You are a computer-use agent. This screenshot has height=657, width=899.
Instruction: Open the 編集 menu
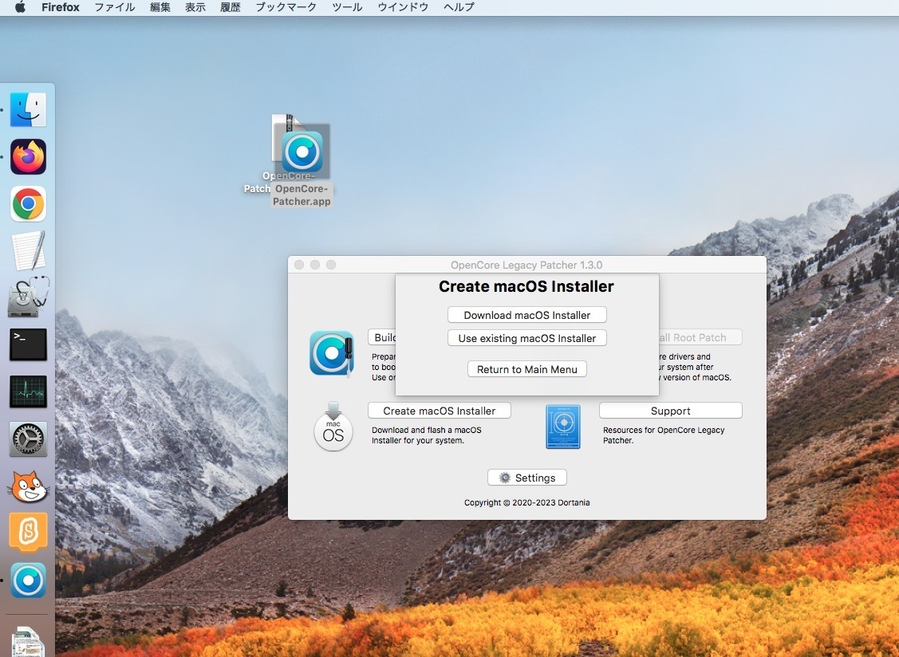(x=160, y=7)
